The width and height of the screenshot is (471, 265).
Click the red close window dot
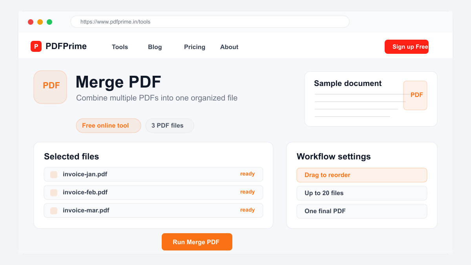pos(31,22)
